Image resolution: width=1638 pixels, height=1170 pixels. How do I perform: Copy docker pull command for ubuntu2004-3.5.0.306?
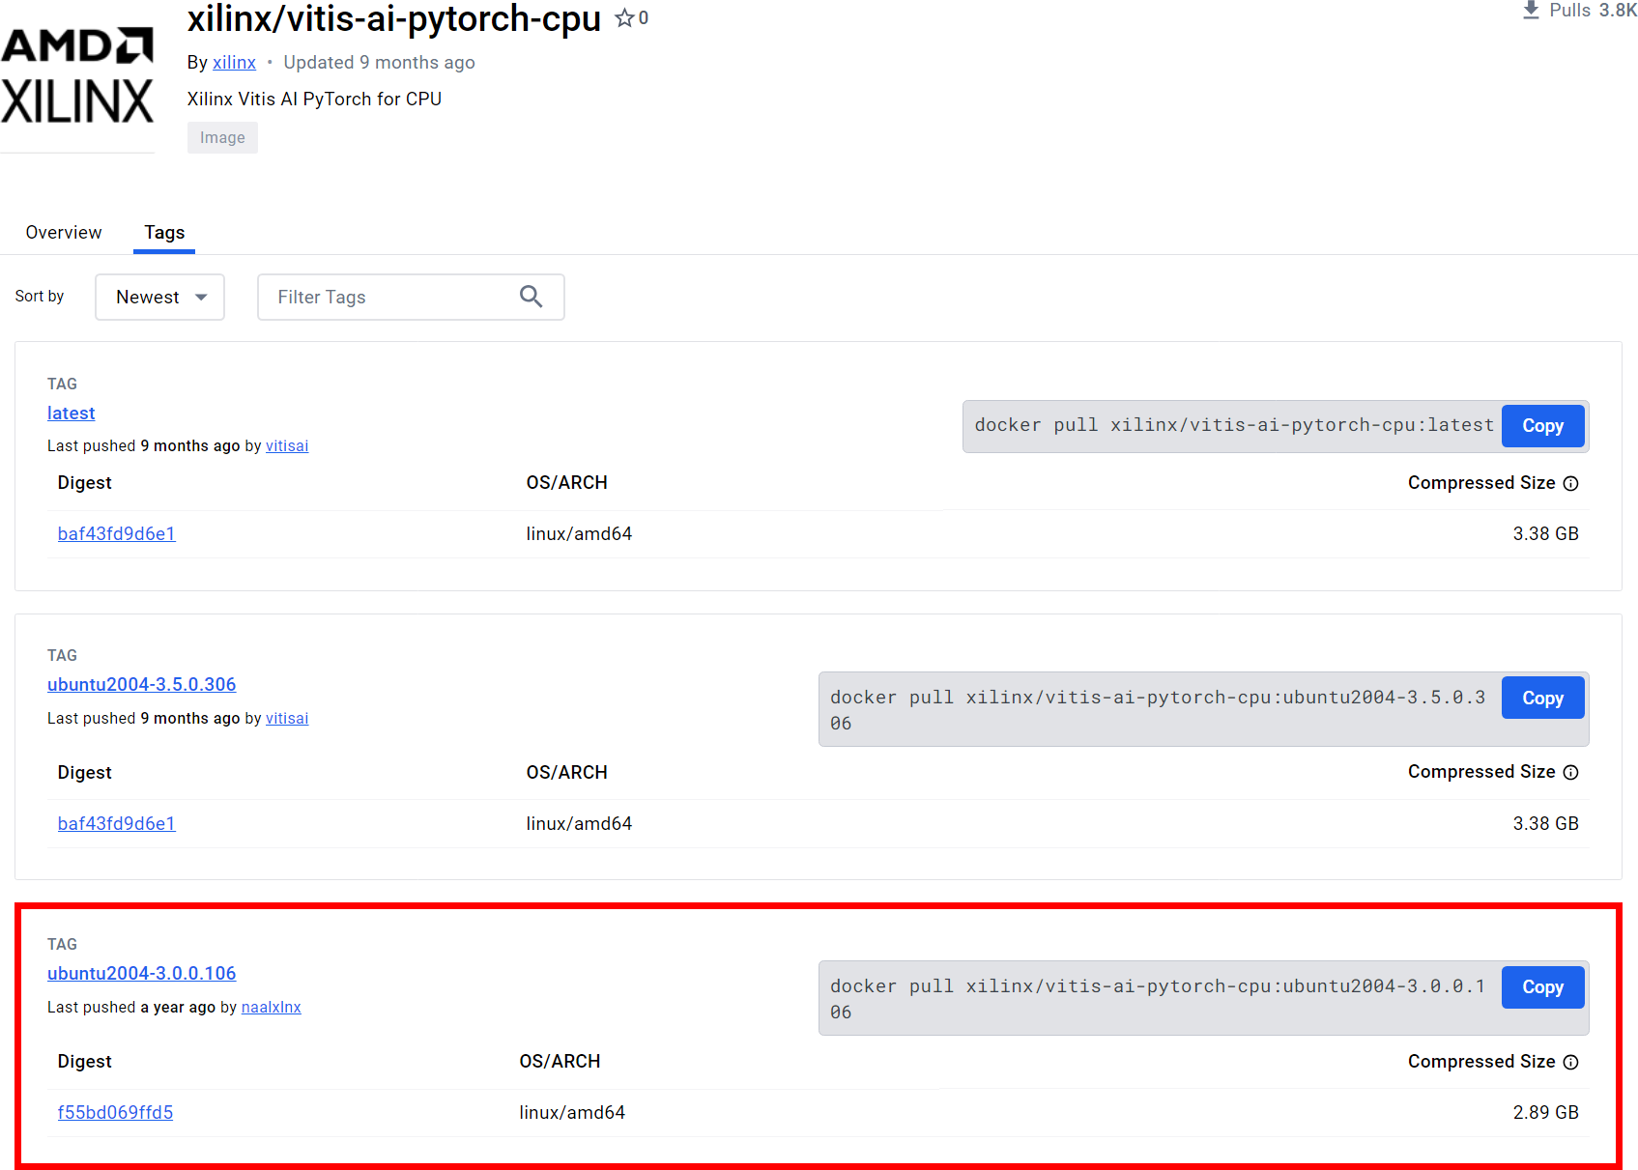point(1542,698)
